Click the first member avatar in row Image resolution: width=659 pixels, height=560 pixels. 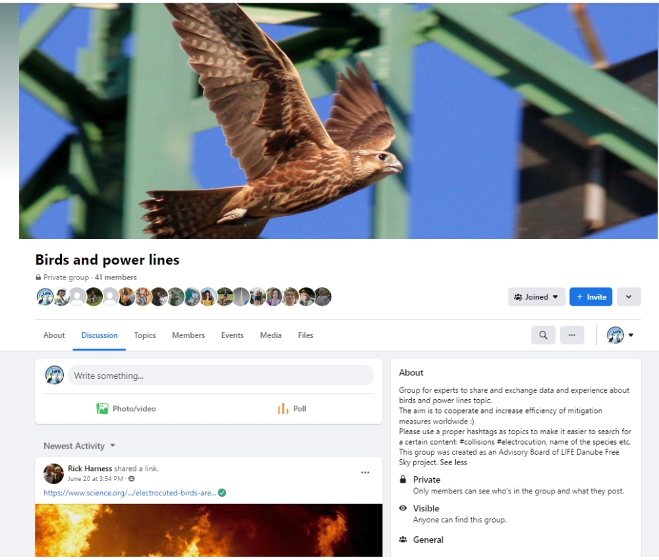tap(45, 296)
